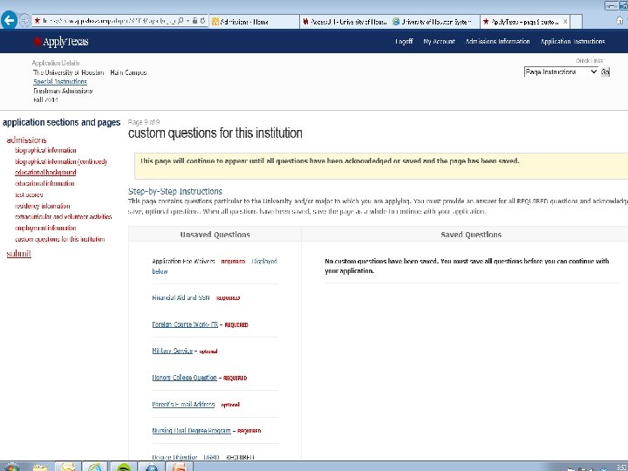
Task: Open educational information in the sidebar
Action: [44, 183]
